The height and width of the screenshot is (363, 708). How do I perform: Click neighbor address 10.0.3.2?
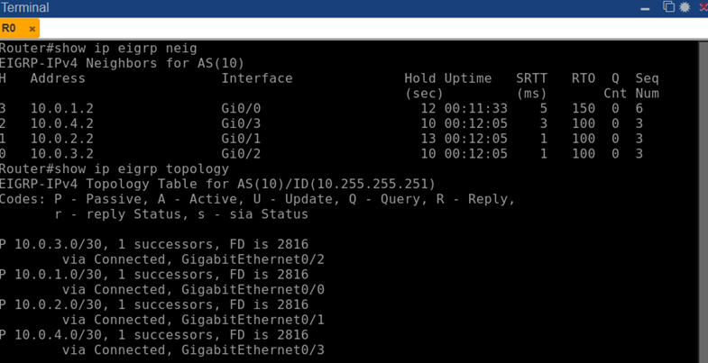[61, 153]
